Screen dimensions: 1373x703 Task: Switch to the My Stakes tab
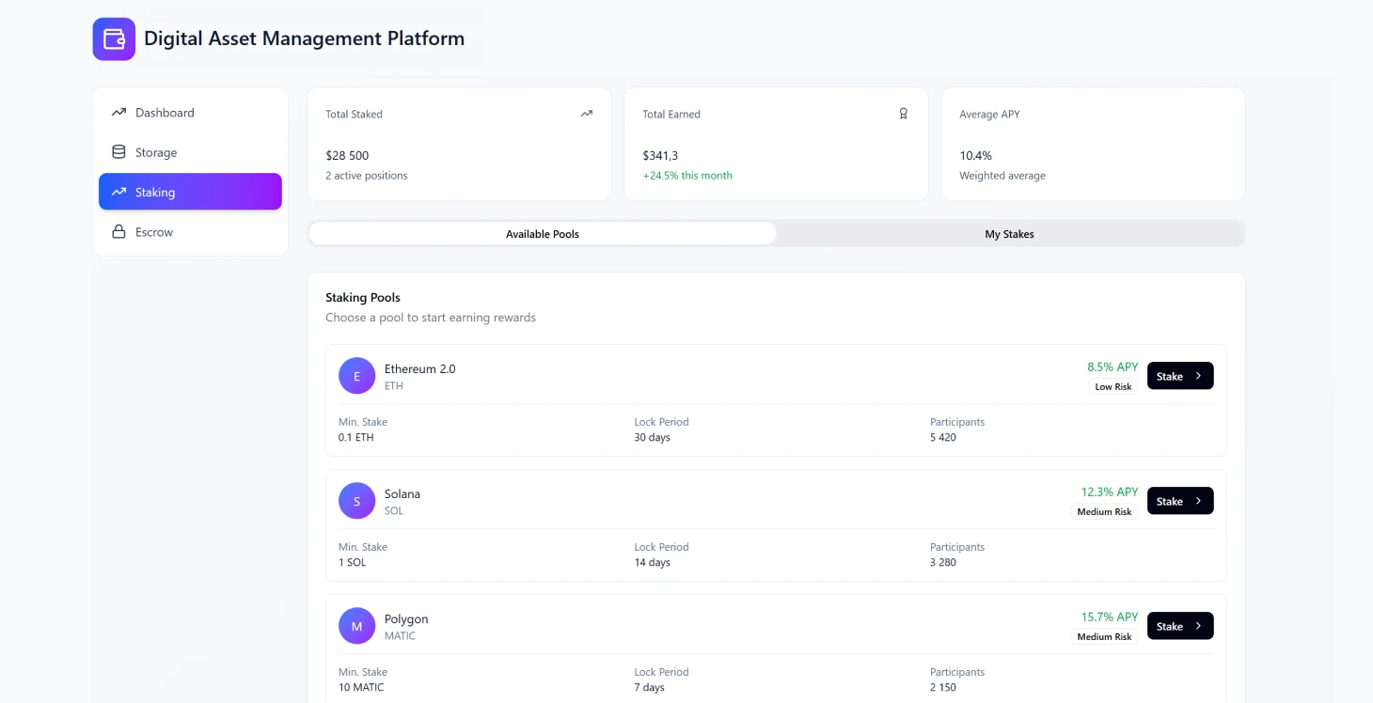click(1009, 233)
